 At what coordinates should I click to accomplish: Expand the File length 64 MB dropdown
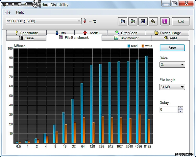pos(172,87)
